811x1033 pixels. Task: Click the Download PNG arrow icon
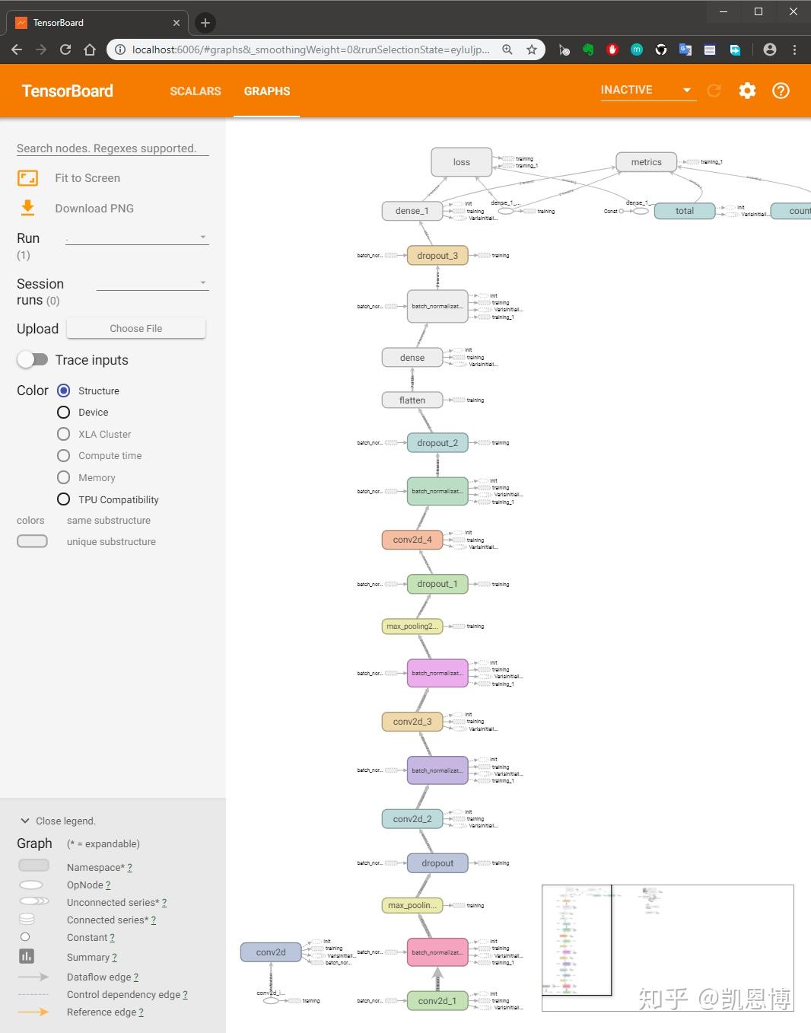tap(27, 208)
